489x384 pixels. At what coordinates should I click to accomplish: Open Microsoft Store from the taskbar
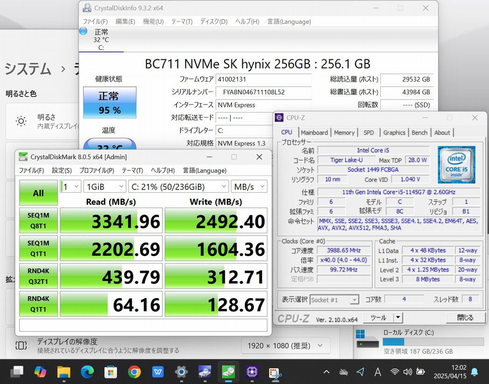pos(111,372)
